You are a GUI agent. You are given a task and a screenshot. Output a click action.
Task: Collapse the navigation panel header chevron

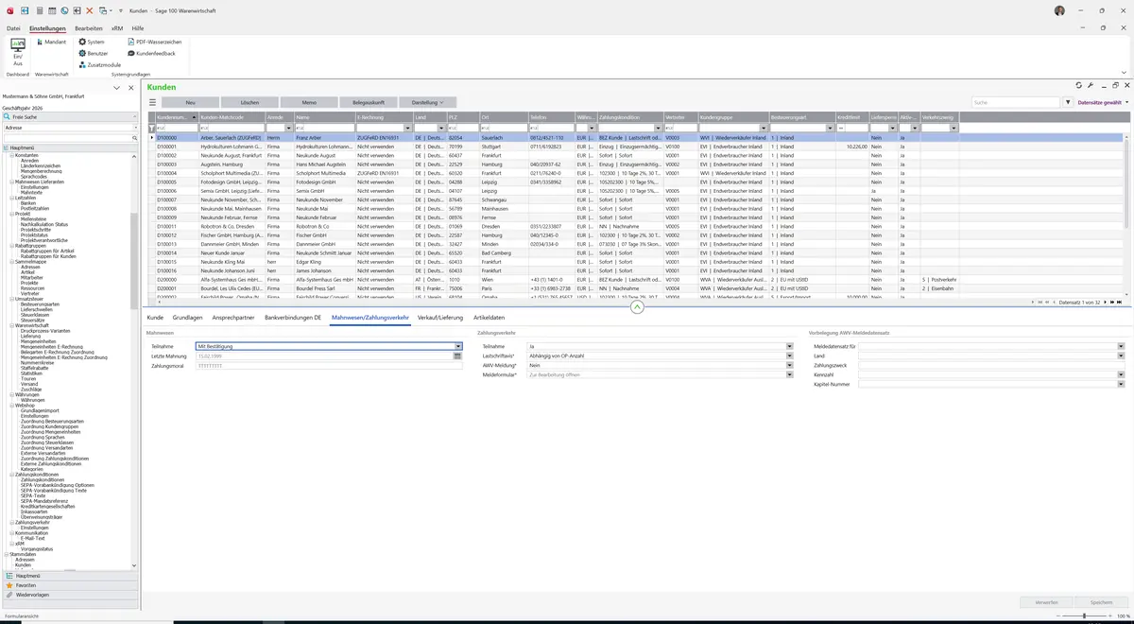pos(117,87)
